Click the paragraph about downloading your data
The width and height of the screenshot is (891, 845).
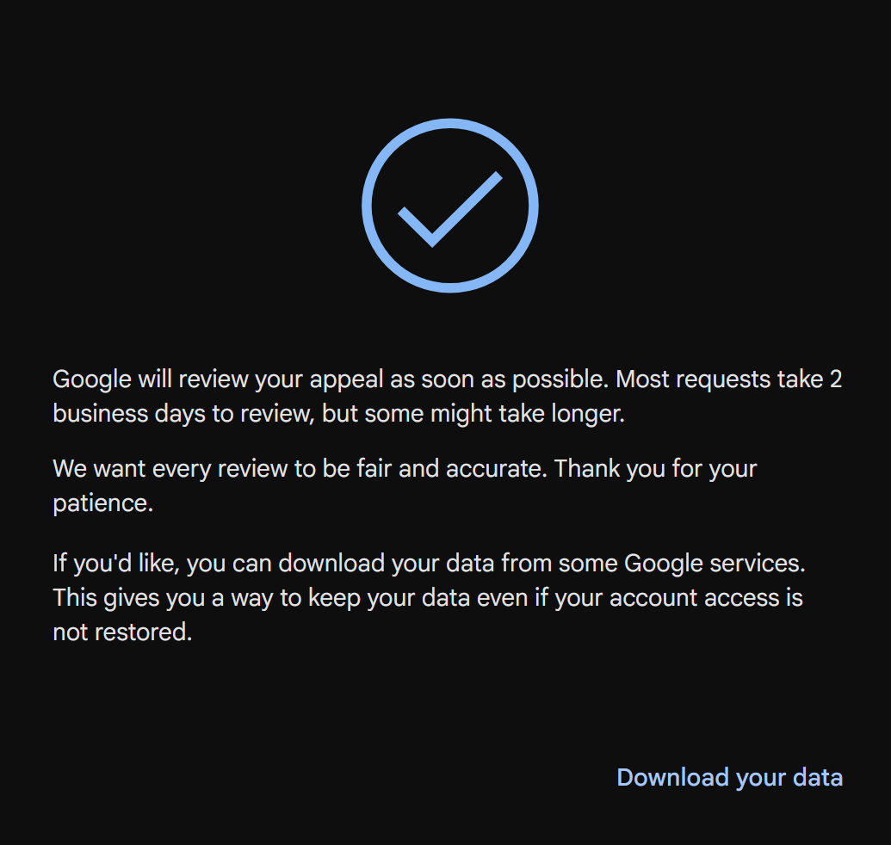click(x=429, y=597)
